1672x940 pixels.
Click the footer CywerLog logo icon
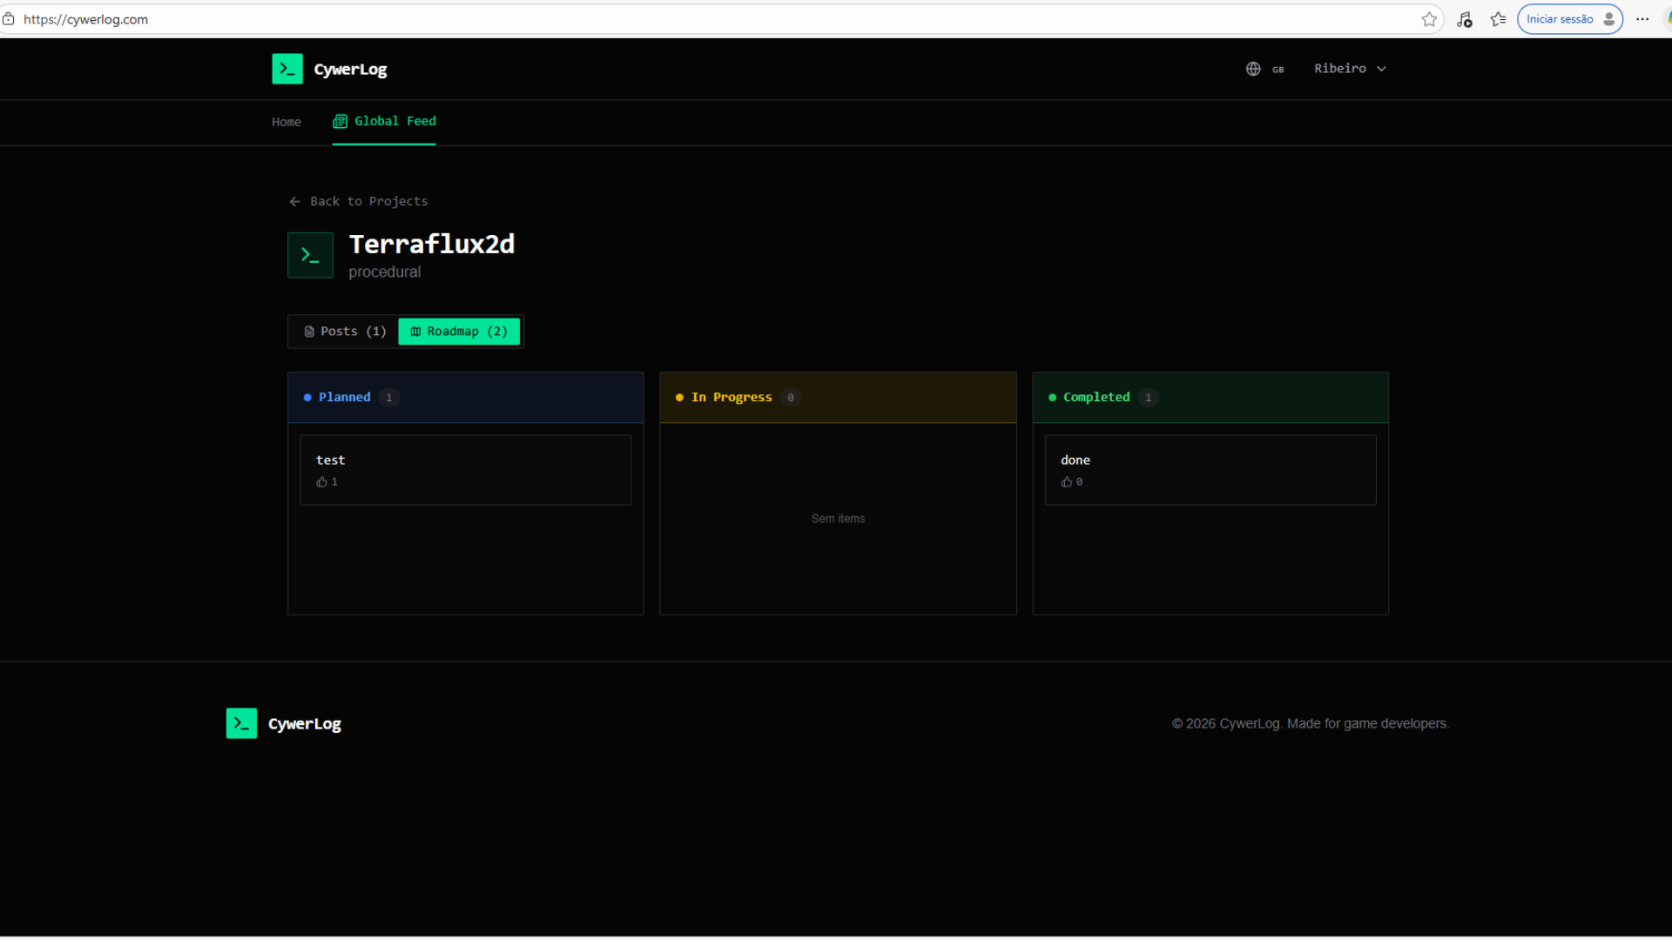[x=241, y=723]
